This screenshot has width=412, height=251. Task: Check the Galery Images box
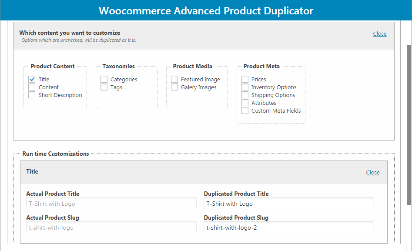(x=174, y=87)
